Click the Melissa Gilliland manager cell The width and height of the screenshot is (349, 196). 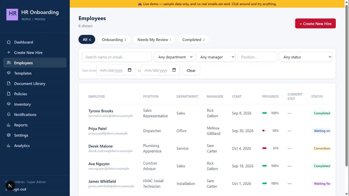tap(213, 131)
